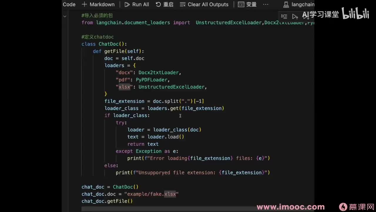Click the Run by Line cell icon
This screenshot has width=376, height=212.
(284, 16)
